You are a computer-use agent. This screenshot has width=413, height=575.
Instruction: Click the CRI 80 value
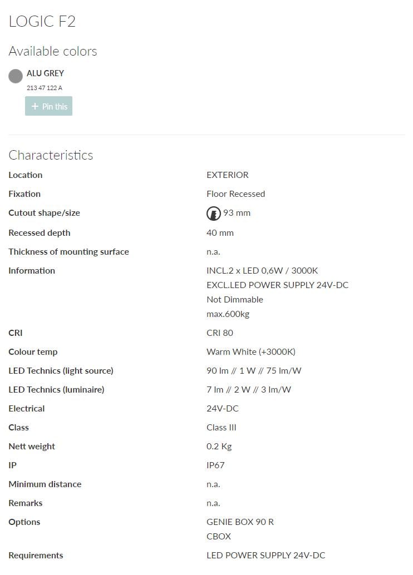click(x=220, y=333)
